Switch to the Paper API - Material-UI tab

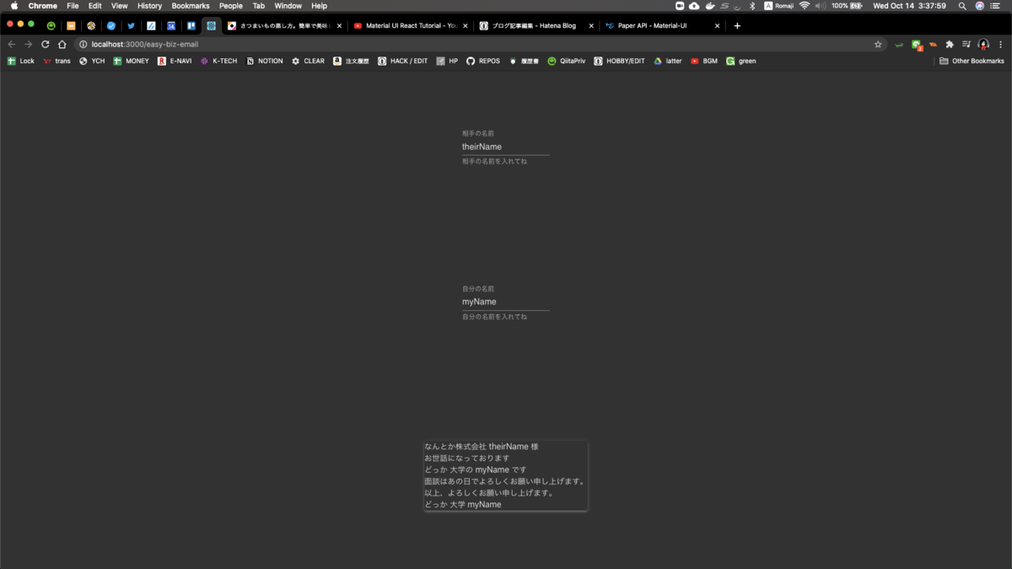click(658, 25)
